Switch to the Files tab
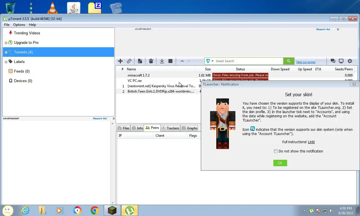This screenshot has width=360, height=216. [x=123, y=128]
